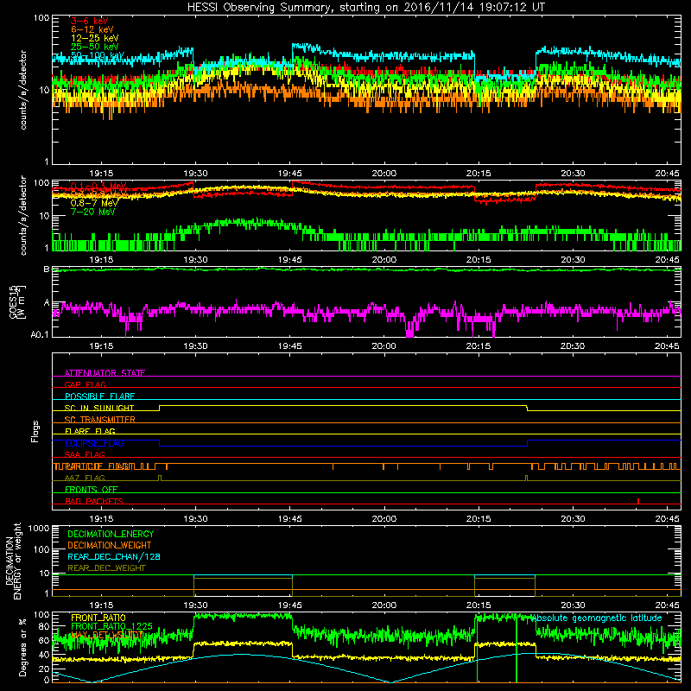Select the FRONTS_OFF flag label
This screenshot has width=691, height=691.
92,490
